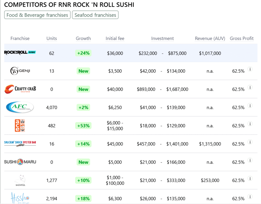Click the +10% growth badge

(x=83, y=180)
